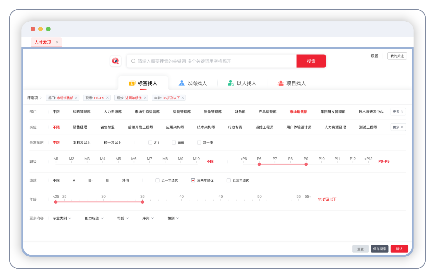
Task: Click the age slider handle at 35
Action: coord(142,202)
